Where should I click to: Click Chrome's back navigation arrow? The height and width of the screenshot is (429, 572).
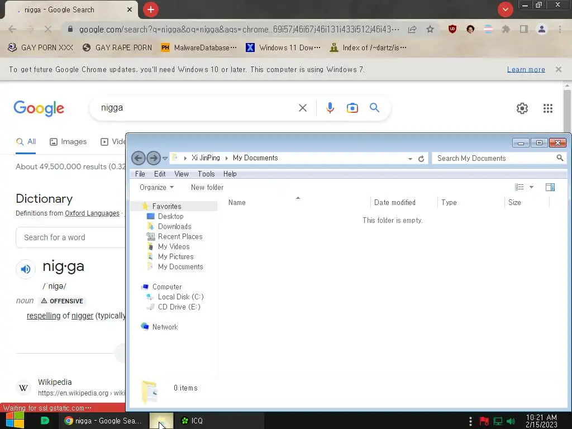[12, 29]
